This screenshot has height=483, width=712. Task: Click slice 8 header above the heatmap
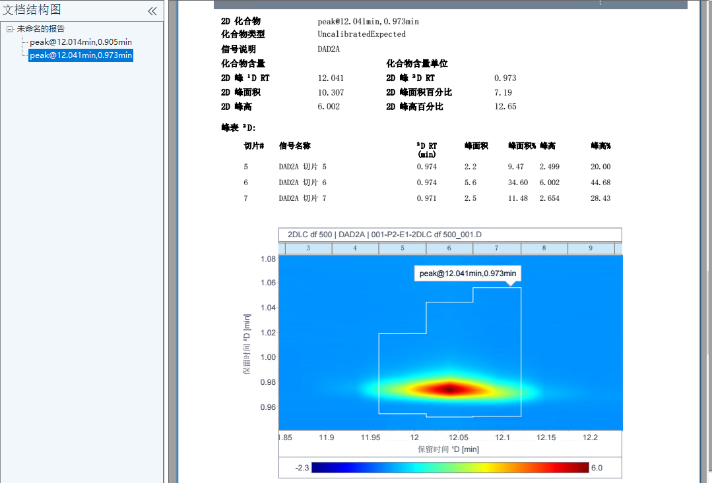[x=544, y=248]
